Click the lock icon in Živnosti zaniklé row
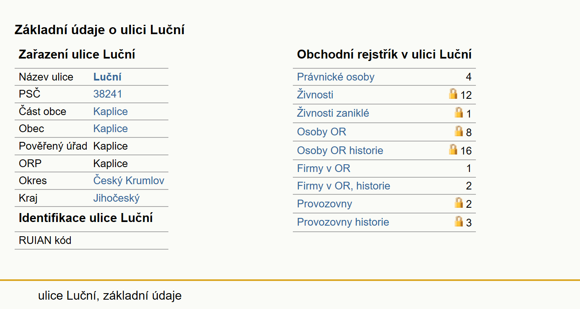The height and width of the screenshot is (309, 580). [459, 113]
